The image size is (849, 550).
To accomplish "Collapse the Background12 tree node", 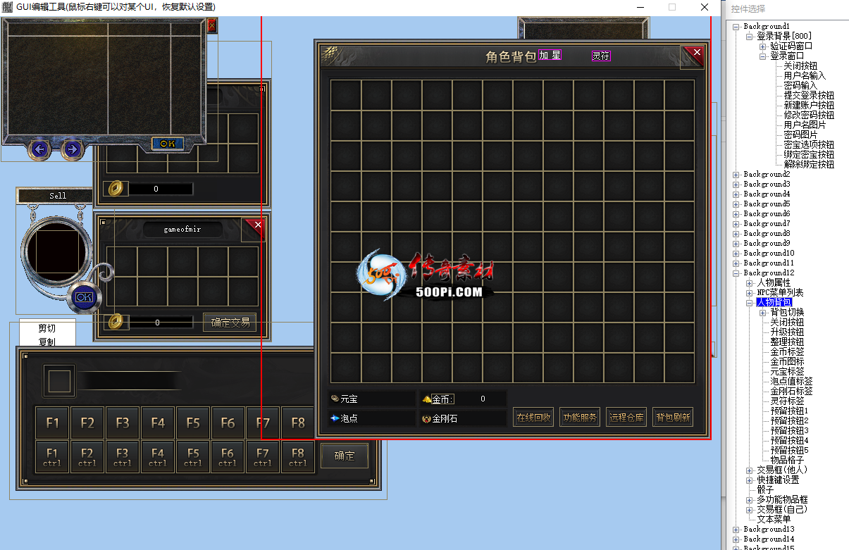I will [736, 273].
